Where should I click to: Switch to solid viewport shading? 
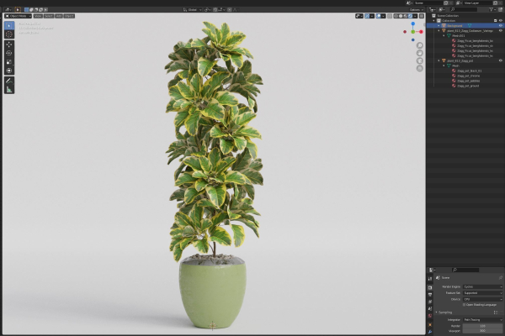click(x=401, y=16)
